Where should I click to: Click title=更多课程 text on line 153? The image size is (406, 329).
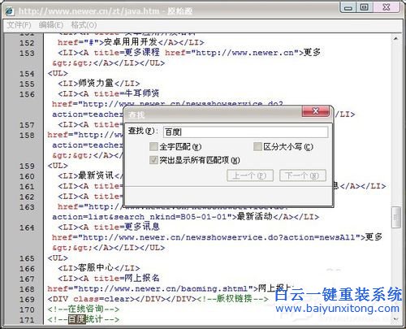point(127,52)
